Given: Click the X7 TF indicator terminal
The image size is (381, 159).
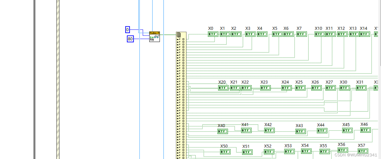Looking at the screenshot, I should [301, 34].
